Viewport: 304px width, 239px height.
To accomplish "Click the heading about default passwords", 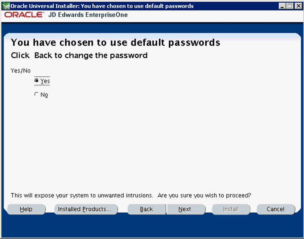I will [x=115, y=42].
